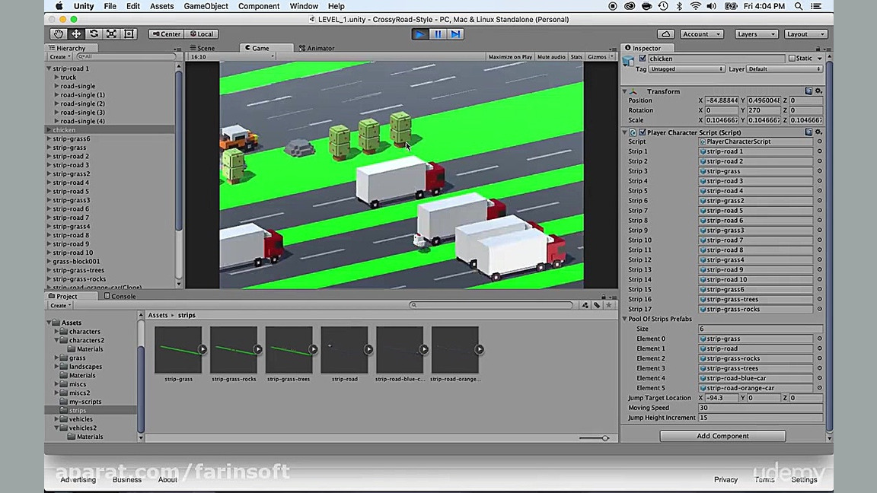
Task: Open the 16:10 aspect ratio dropdown
Action: pos(232,57)
